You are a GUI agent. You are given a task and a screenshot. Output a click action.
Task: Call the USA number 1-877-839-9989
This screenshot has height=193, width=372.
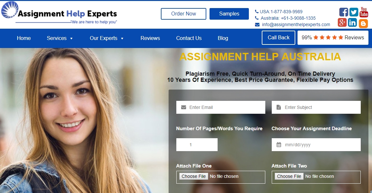point(281,12)
